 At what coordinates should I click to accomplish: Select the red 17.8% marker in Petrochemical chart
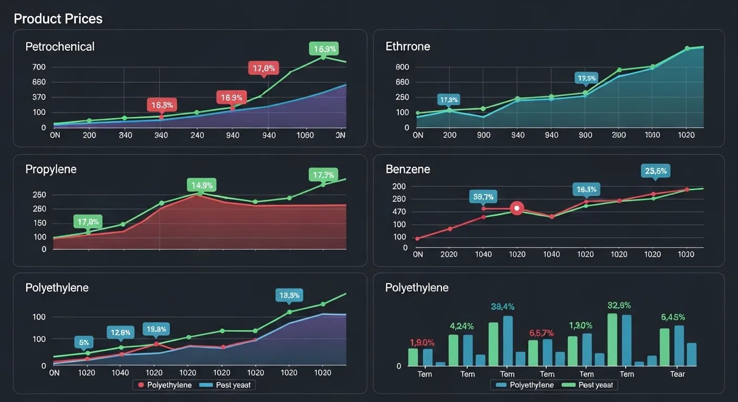pyautogui.click(x=263, y=68)
